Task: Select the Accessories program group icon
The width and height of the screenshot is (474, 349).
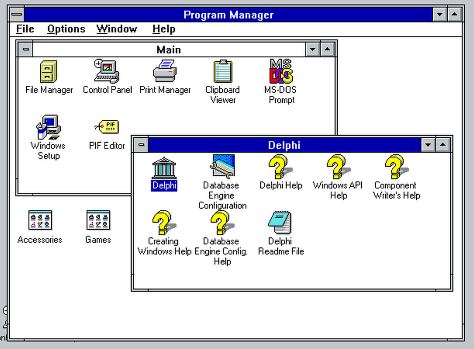Action: tap(40, 220)
